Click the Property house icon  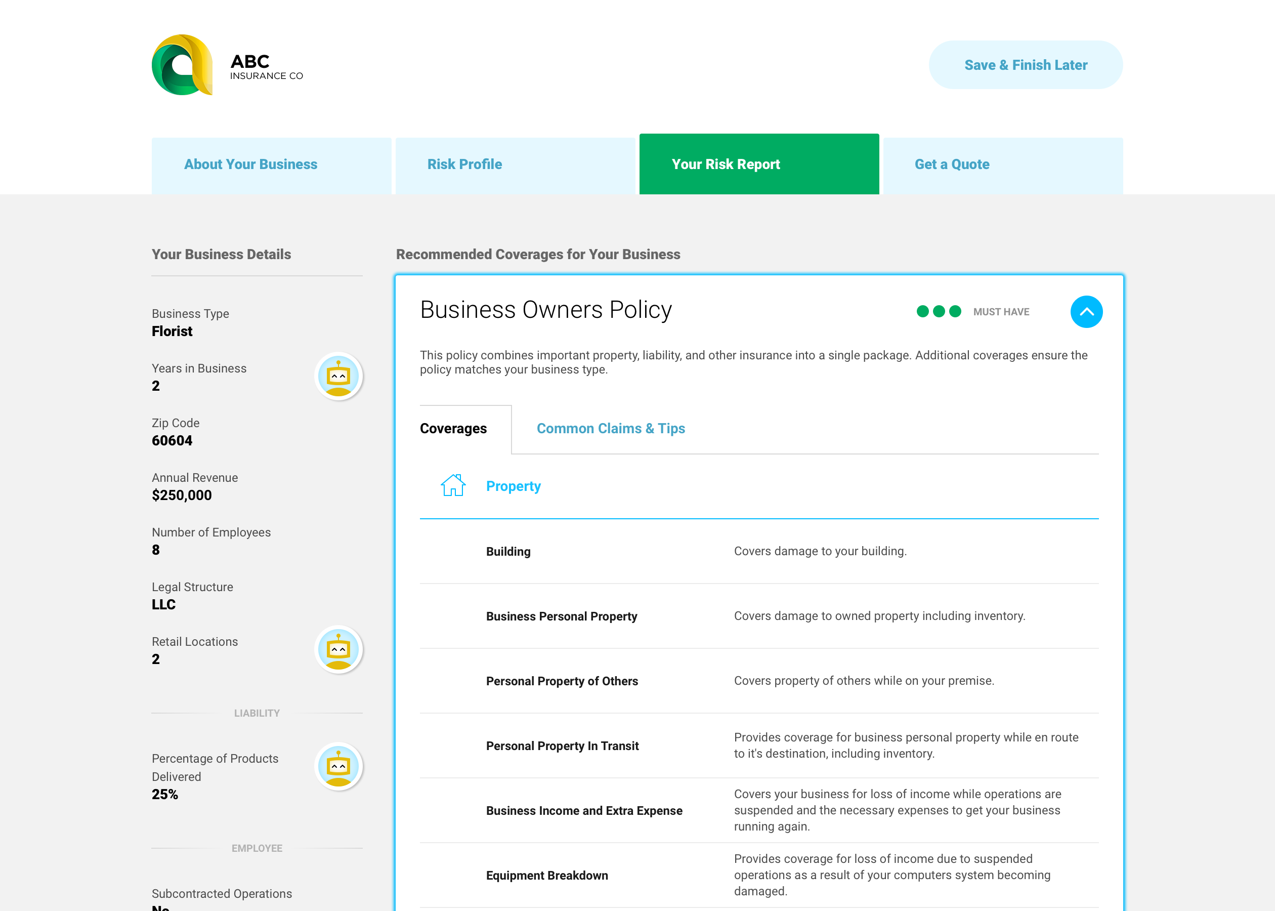click(452, 485)
